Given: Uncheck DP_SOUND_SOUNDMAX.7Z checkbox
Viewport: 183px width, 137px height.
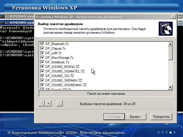Looking at the screenshot, I should (x=42, y=85).
